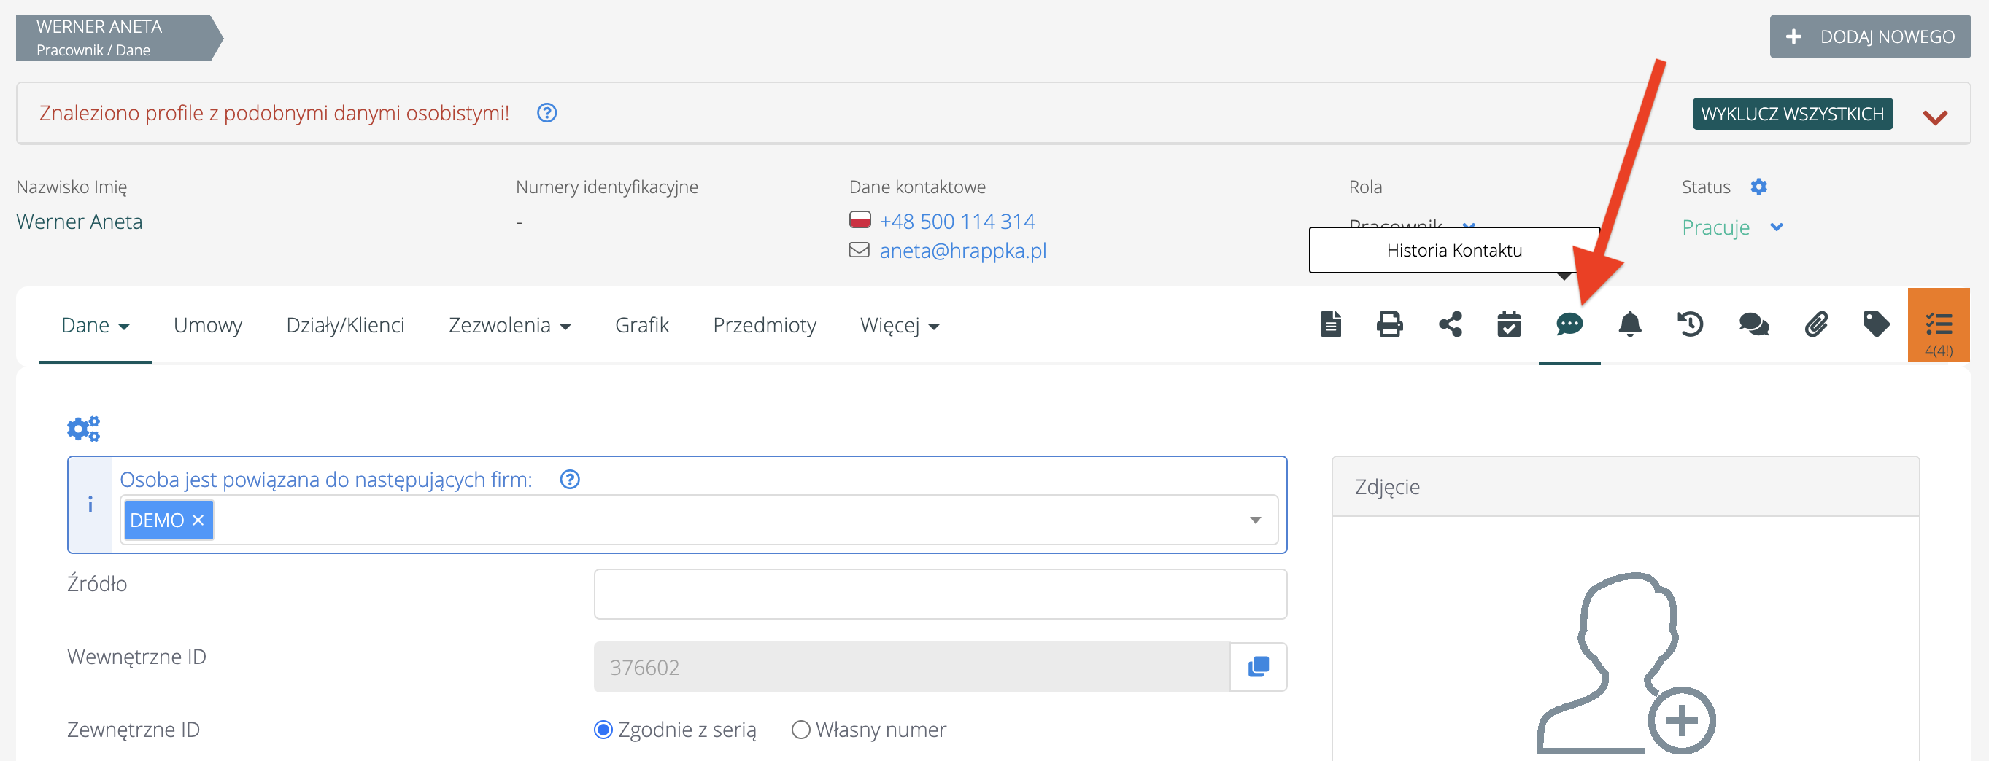
Task: Click the paperclip attachments icon
Action: (1815, 324)
